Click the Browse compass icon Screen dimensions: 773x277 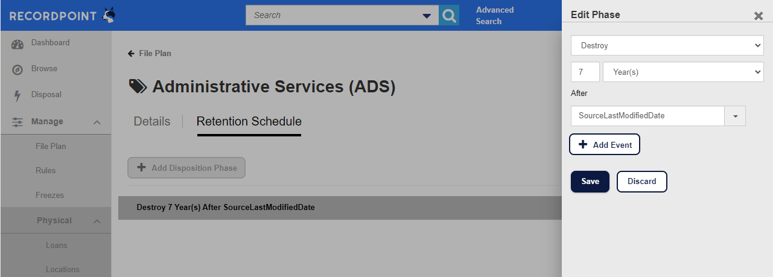pyautogui.click(x=17, y=69)
